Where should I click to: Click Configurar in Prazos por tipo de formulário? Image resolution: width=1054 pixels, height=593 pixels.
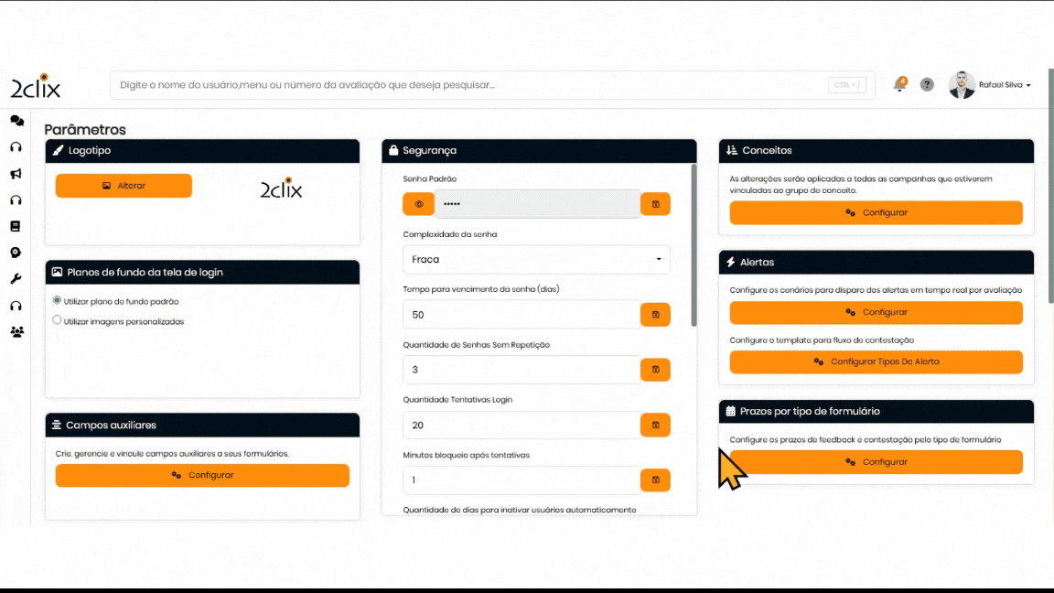pyautogui.click(x=876, y=462)
